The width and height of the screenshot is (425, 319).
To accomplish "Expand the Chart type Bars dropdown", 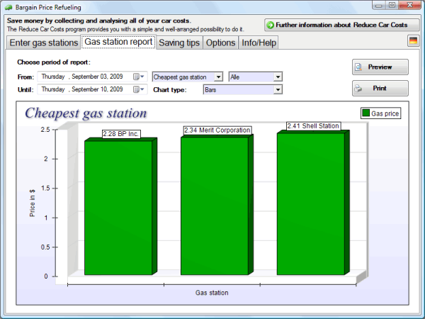I will pyautogui.click(x=278, y=90).
